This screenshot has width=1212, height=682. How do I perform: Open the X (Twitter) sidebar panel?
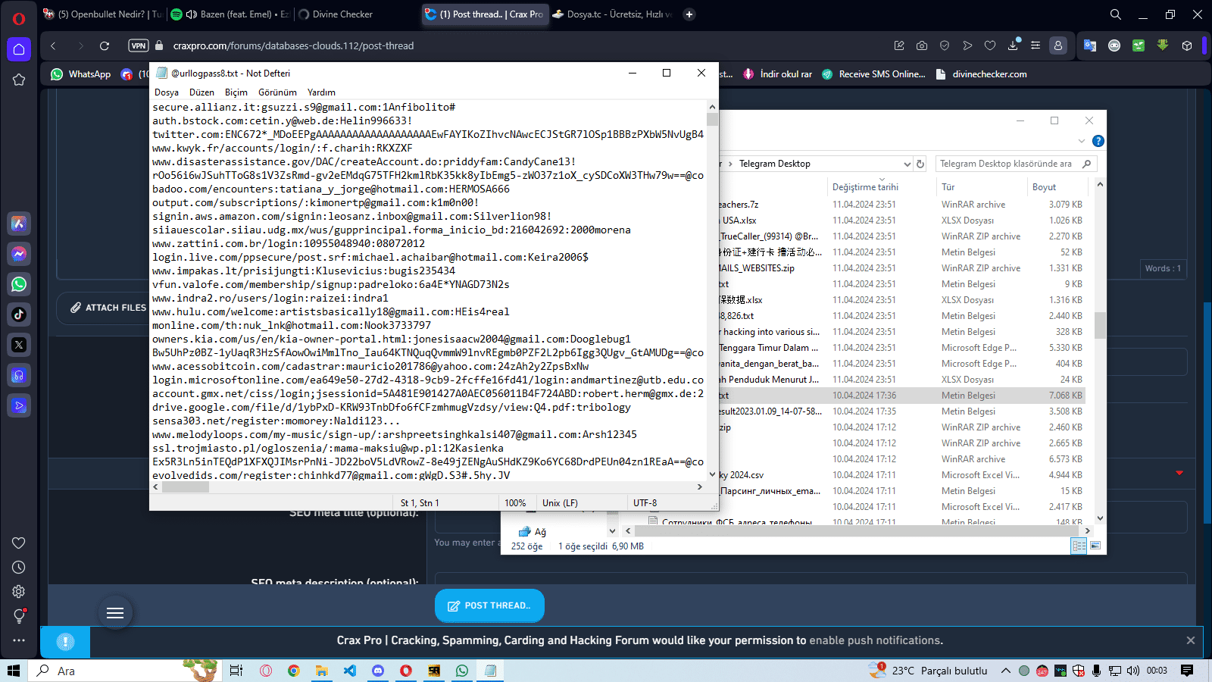(19, 345)
